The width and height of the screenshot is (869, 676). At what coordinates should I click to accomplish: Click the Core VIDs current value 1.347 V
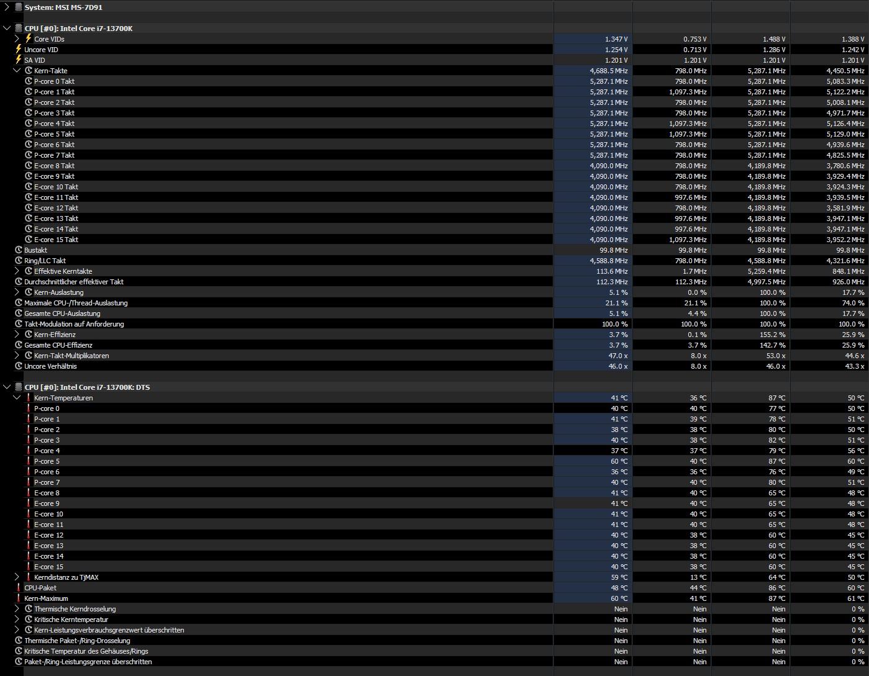616,39
